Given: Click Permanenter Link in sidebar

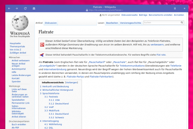Looking at the screenshot, I should pos(20,103).
